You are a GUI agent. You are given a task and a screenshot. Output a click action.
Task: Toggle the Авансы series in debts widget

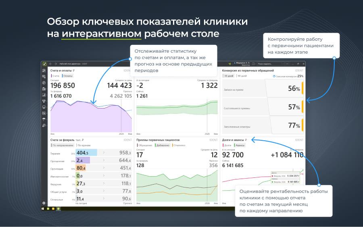pos(240,145)
